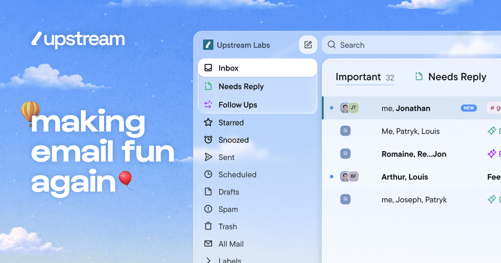Click the Needs Reply tab icon
This screenshot has height=263, width=501.
coord(419,76)
